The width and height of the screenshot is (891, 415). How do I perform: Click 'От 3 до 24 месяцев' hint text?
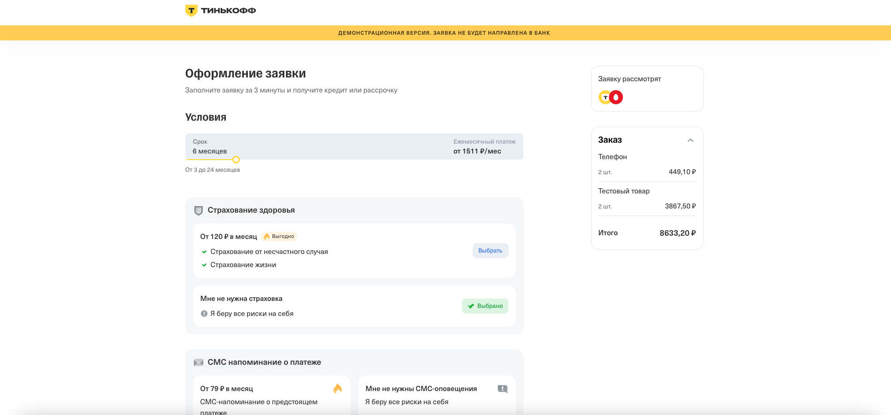[x=213, y=170]
